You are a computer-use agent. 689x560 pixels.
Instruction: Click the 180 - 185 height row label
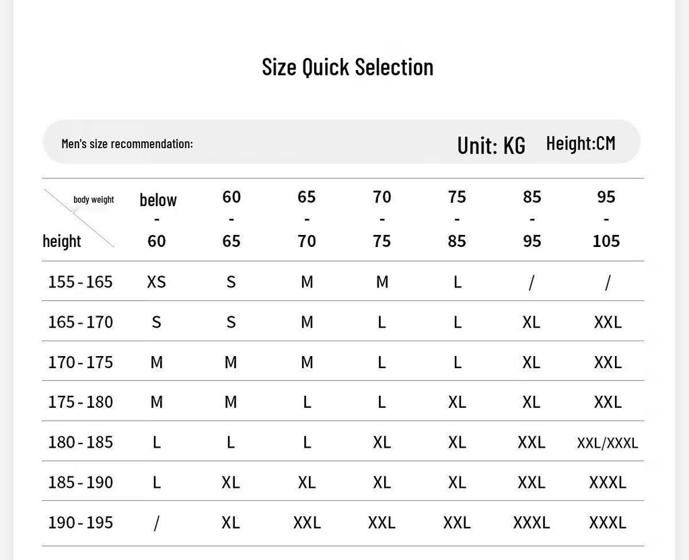pos(81,442)
